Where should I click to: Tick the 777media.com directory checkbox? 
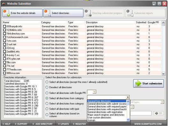click(x=4, y=70)
